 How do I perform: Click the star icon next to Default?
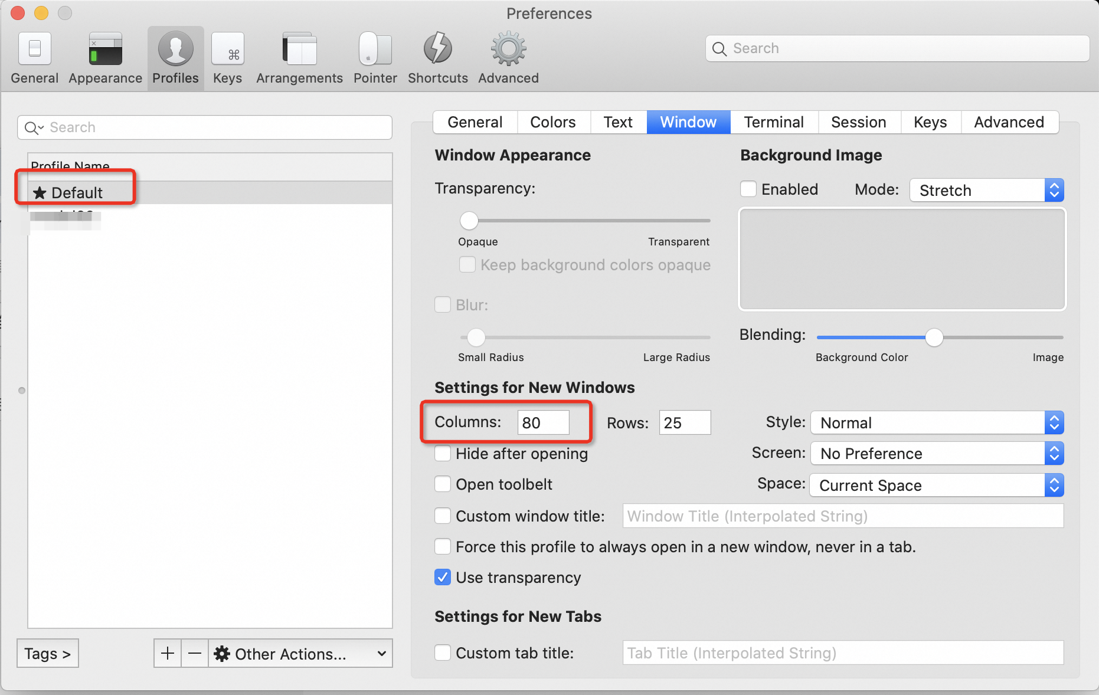[40, 193]
